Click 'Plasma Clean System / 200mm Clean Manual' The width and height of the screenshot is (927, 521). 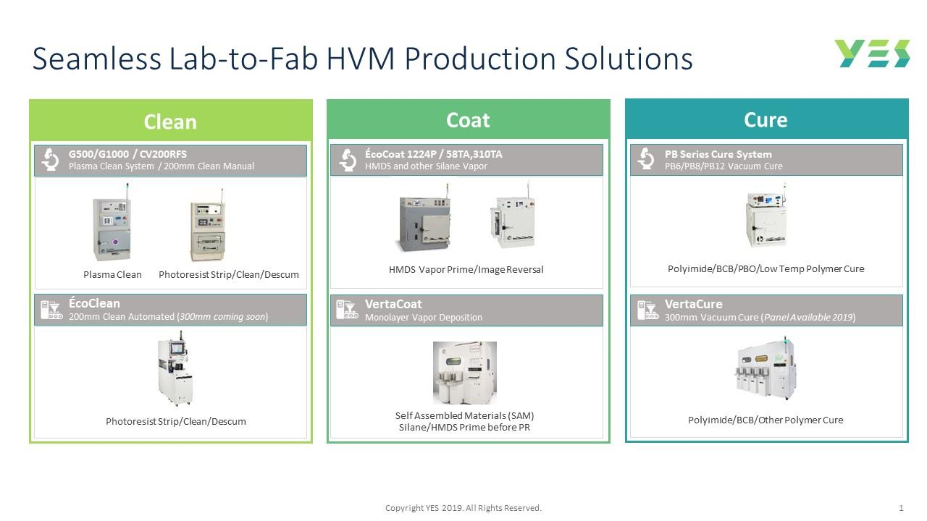162,166
